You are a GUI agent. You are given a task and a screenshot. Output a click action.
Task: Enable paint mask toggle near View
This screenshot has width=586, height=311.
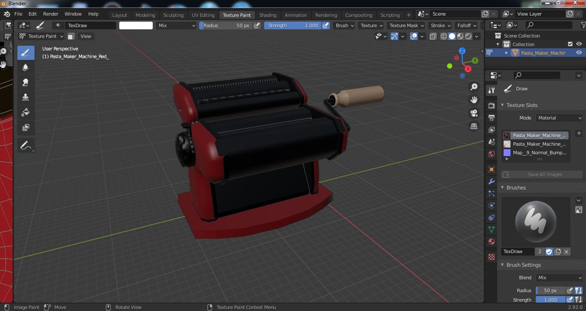coord(71,36)
